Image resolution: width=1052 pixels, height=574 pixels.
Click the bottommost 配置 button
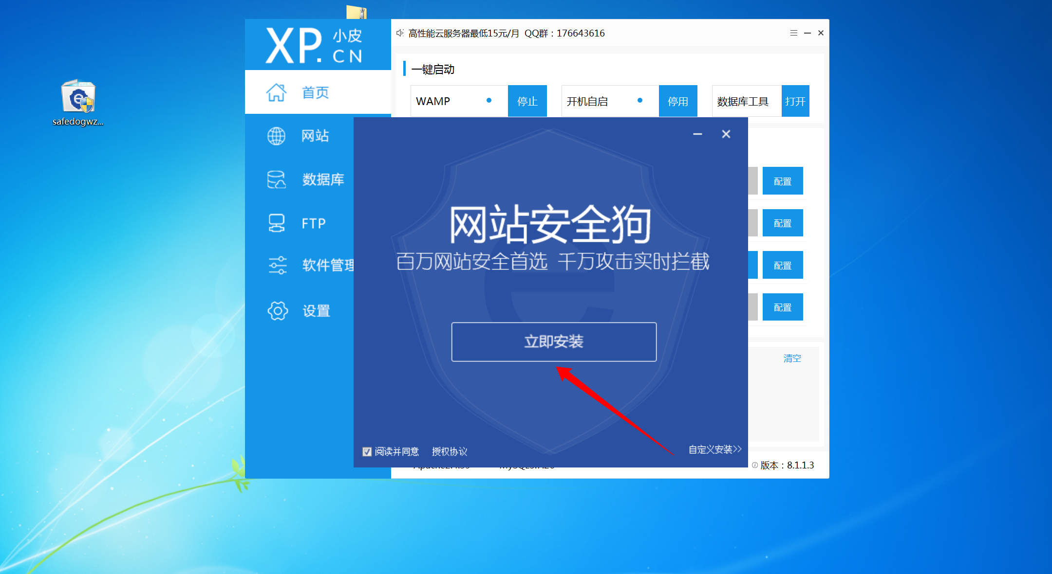[782, 307]
